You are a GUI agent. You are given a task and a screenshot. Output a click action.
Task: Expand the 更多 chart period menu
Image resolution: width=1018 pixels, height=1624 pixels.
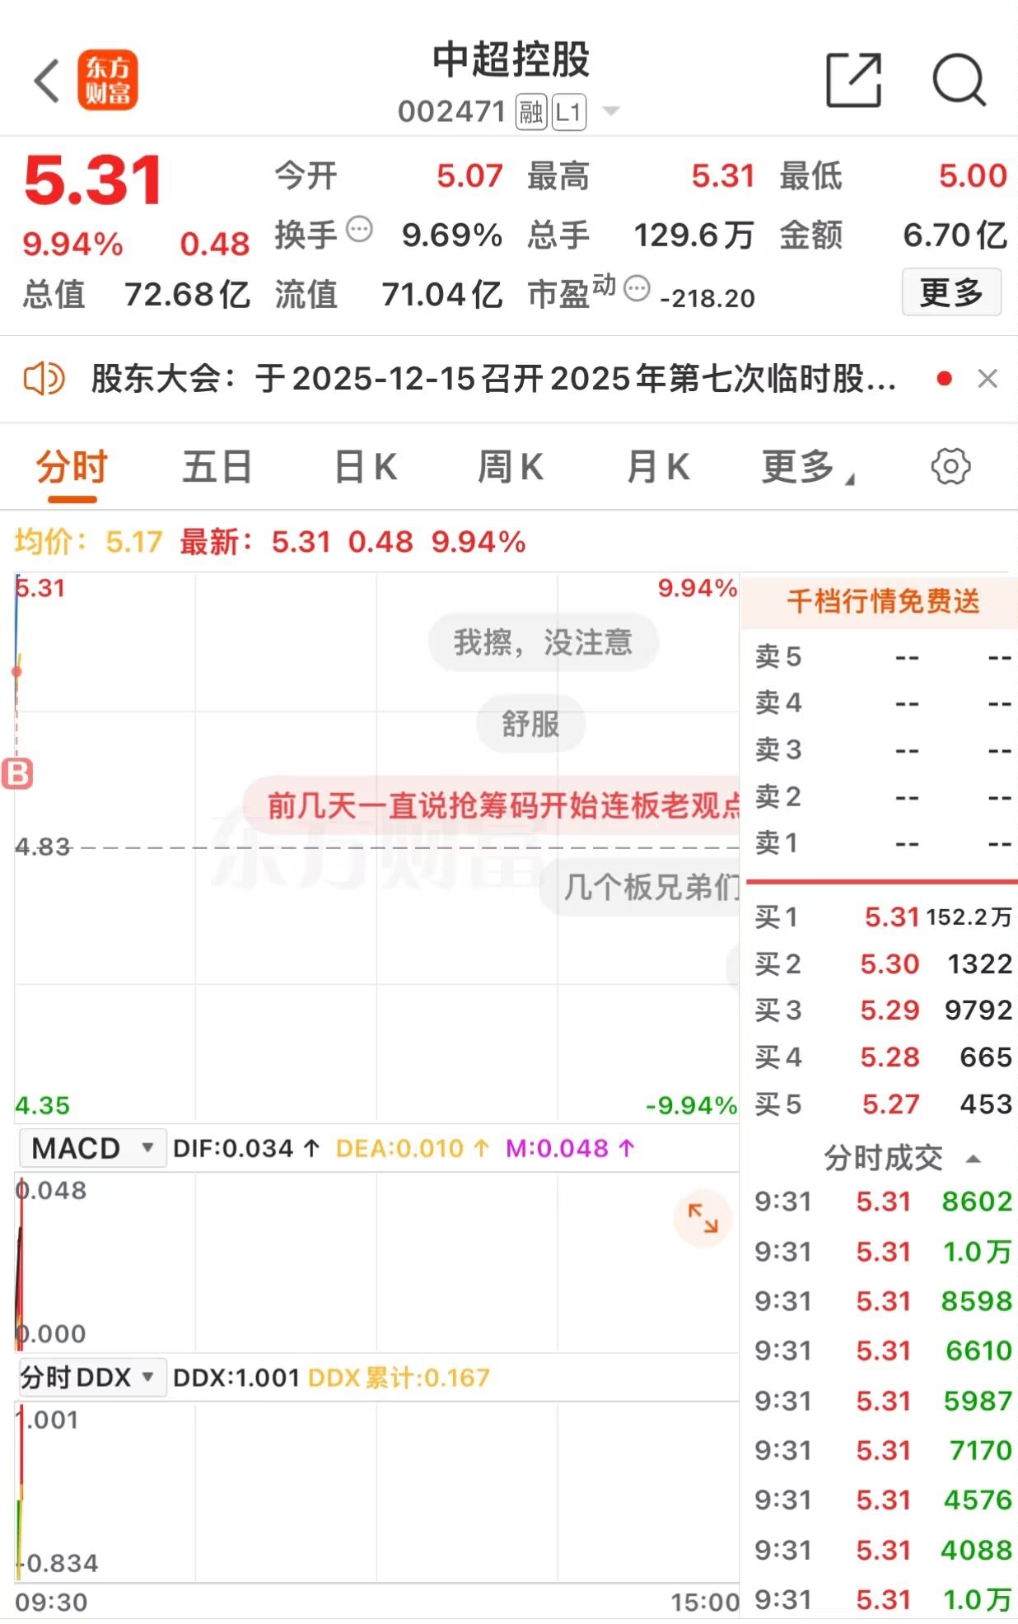tap(808, 467)
